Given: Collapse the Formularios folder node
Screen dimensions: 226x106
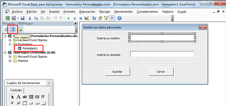Looking at the screenshot, I should 10,44.
